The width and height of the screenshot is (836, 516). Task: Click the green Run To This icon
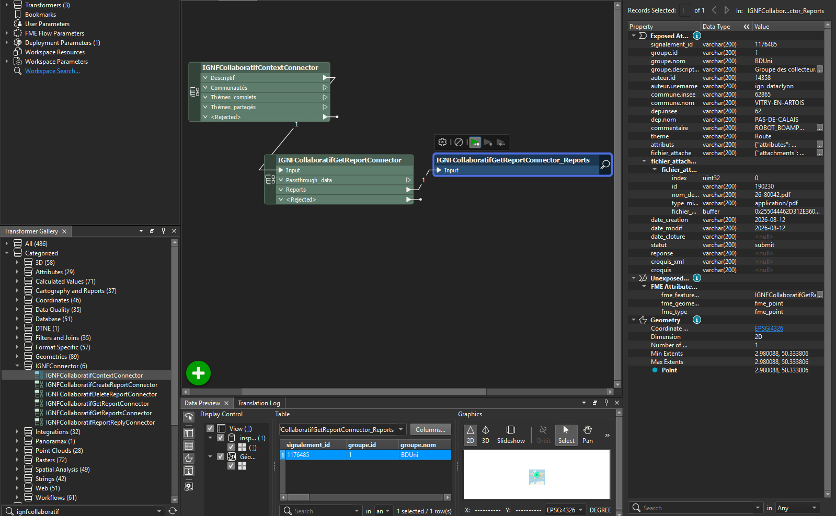(475, 142)
